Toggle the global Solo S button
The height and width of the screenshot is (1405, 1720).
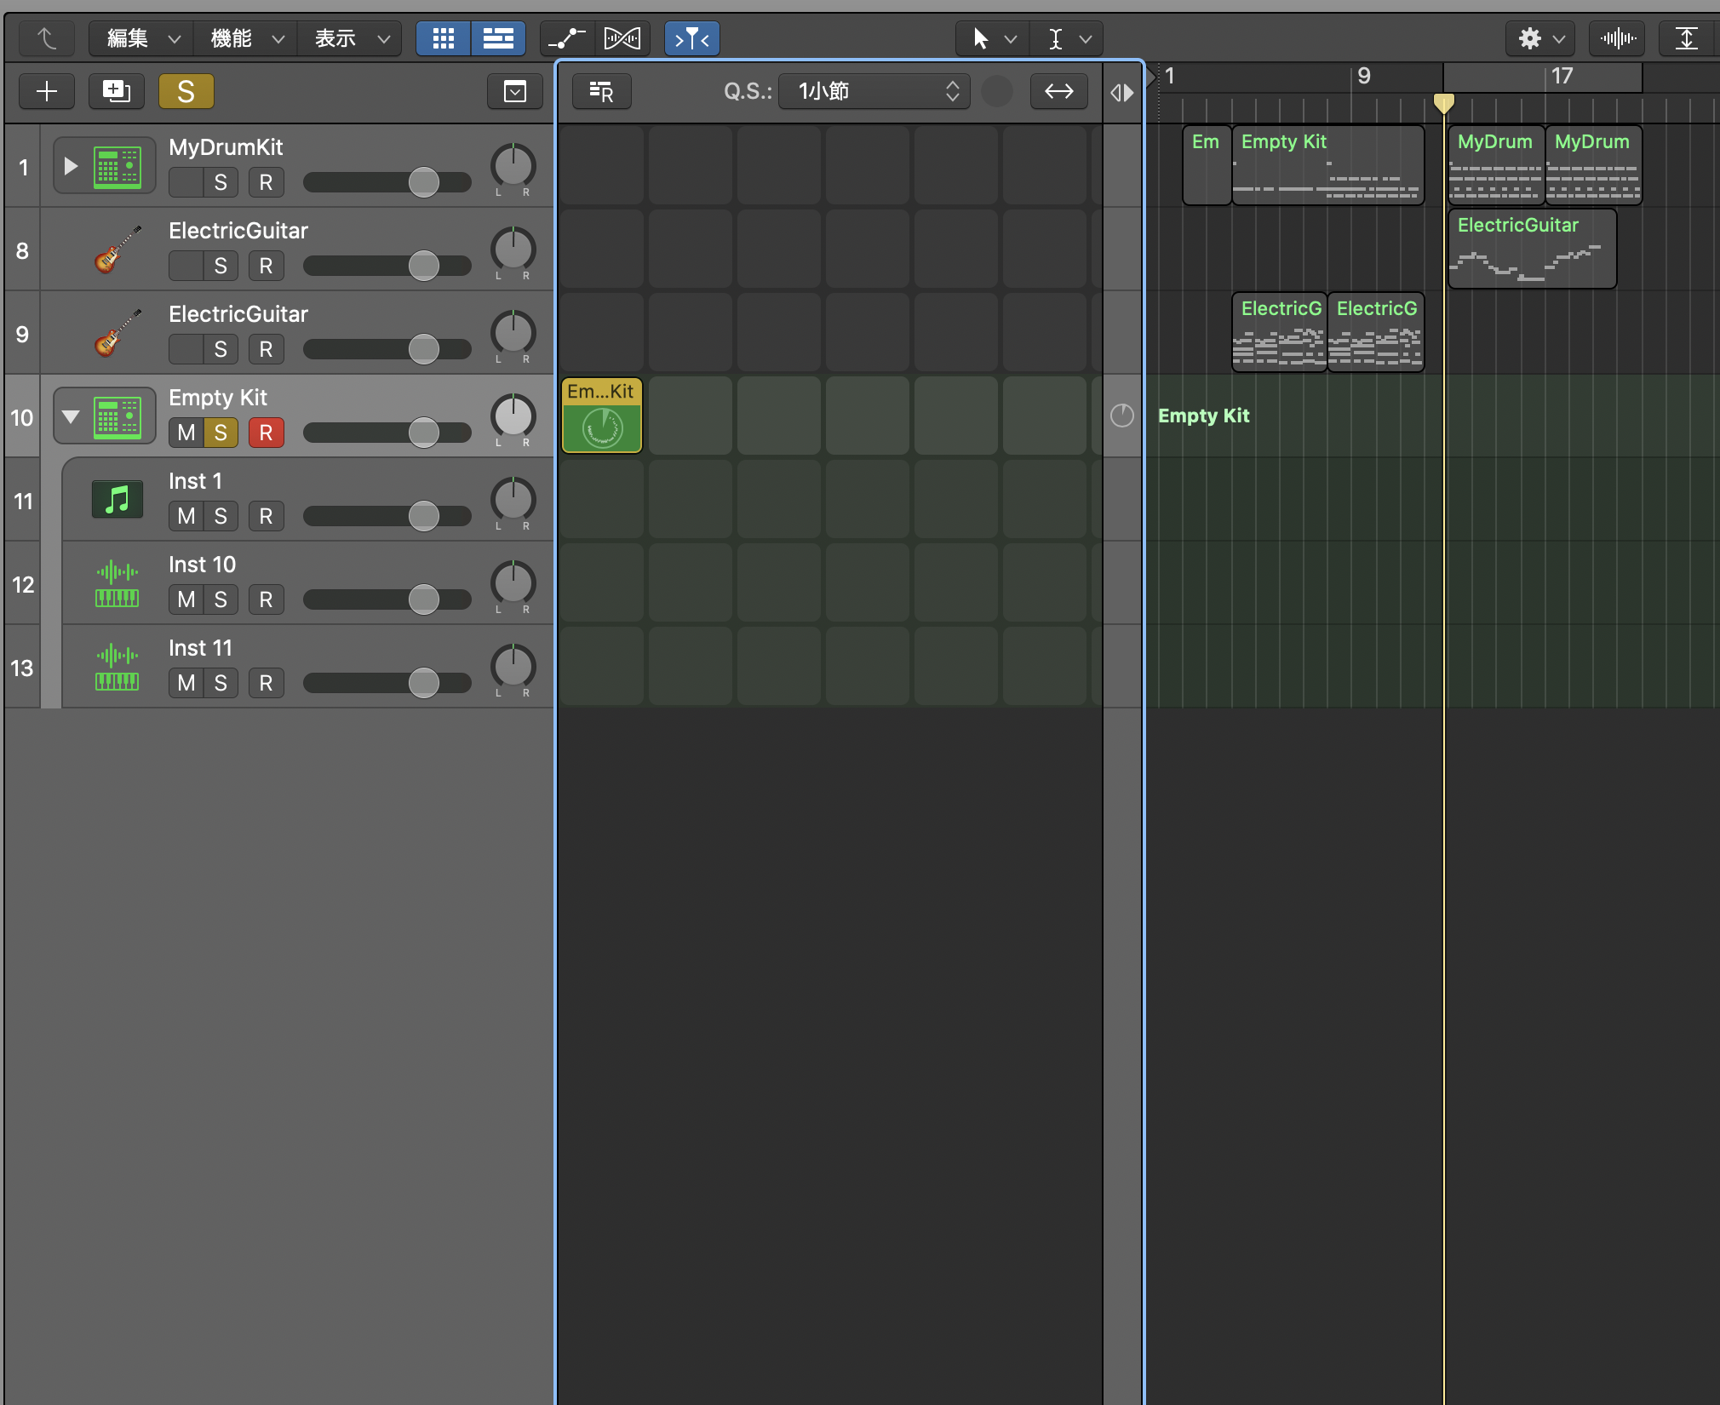[x=186, y=91]
